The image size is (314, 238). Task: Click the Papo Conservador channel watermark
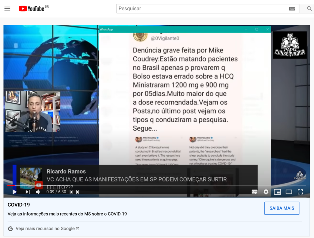[299, 175]
